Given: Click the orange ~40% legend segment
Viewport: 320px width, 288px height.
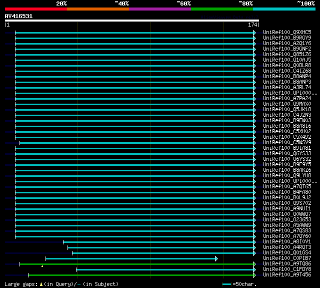Looking at the screenshot, I should 98,9.
